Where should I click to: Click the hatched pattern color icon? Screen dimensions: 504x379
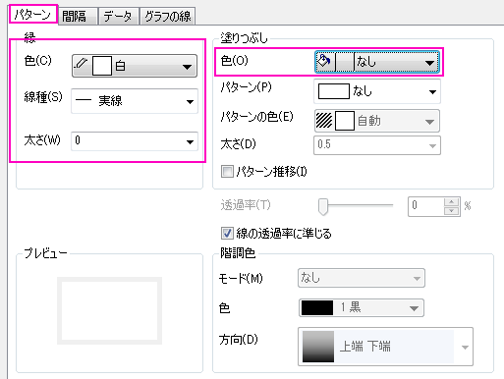tap(324, 121)
